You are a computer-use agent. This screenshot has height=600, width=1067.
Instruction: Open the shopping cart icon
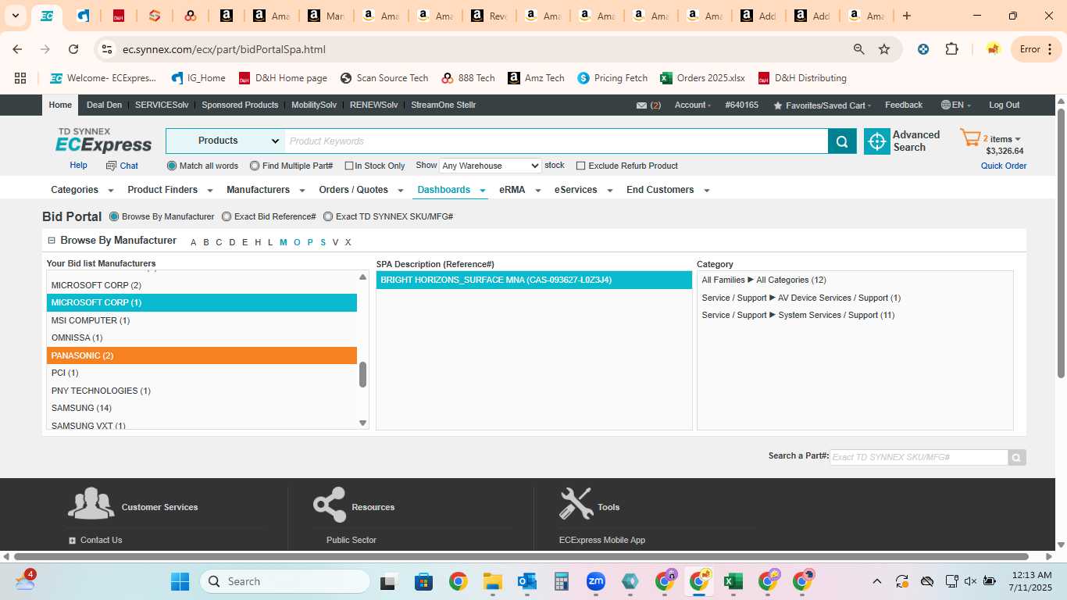click(x=970, y=139)
